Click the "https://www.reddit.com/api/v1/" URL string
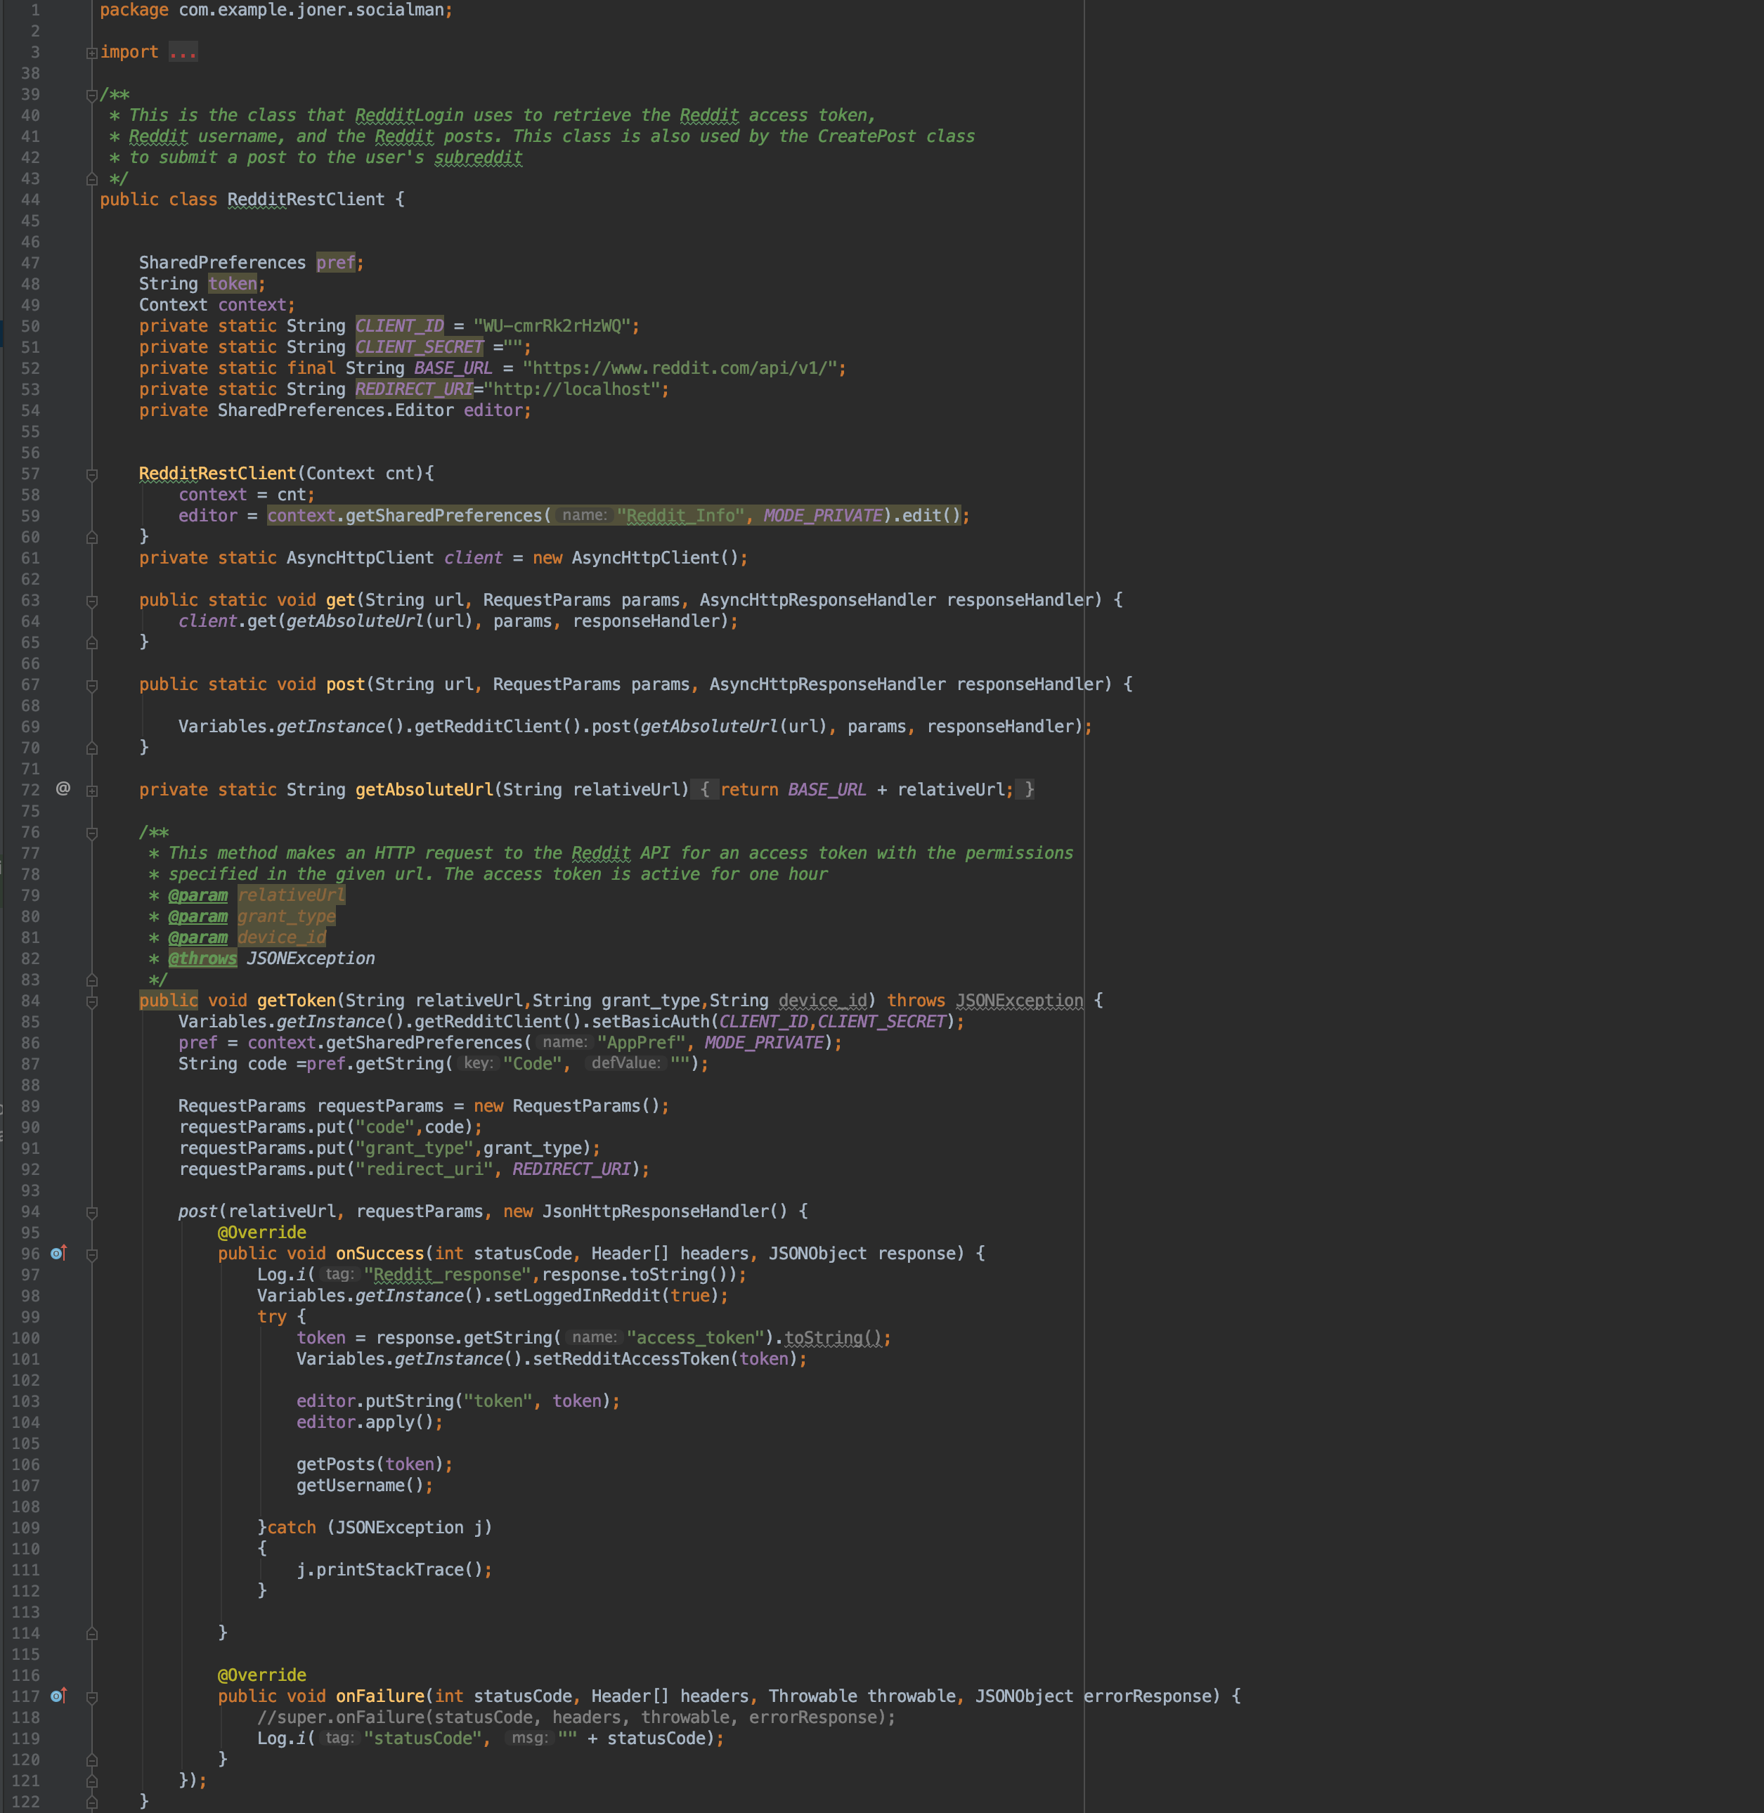This screenshot has height=1813, width=1764. (x=679, y=368)
